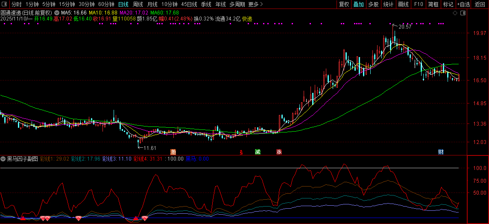The height and width of the screenshot is (224, 489).
Task: Toggle 复权 price adjustment option
Action: pos(344,4)
